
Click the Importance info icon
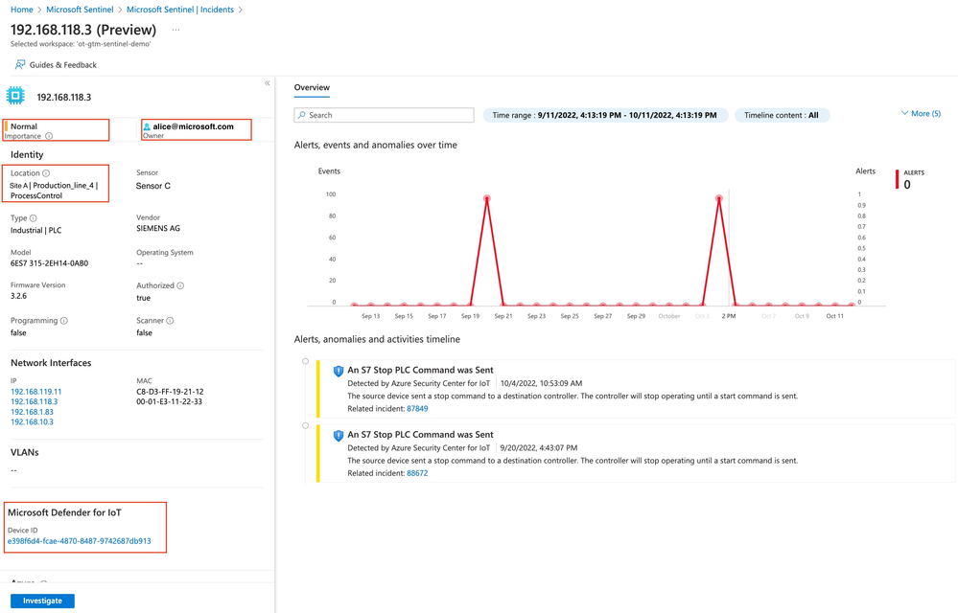[49, 136]
